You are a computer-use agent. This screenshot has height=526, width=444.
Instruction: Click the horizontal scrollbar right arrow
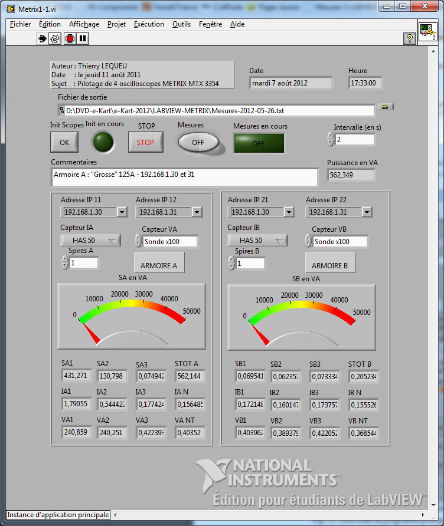423,515
